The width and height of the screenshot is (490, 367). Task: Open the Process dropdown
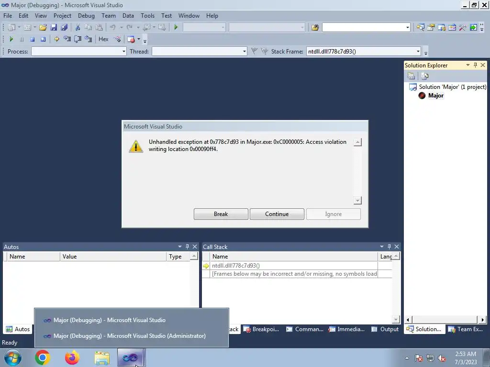(x=124, y=52)
